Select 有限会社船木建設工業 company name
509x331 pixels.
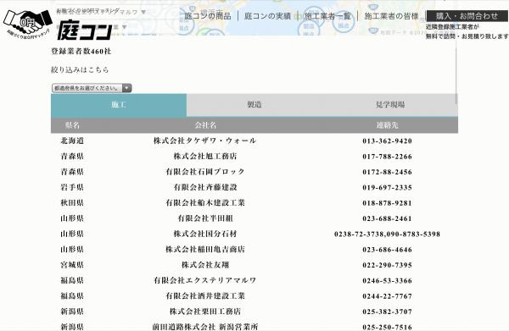click(205, 202)
